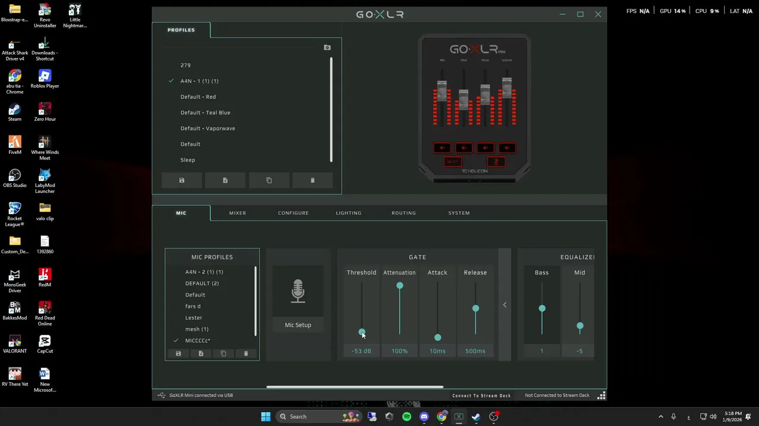
Task: Switch to the Mixer tab
Action: tap(237, 213)
